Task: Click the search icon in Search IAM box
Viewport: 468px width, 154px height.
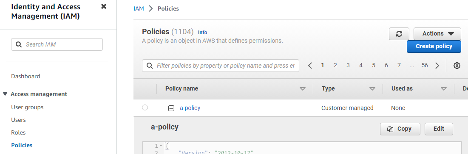Action: tap(19, 44)
